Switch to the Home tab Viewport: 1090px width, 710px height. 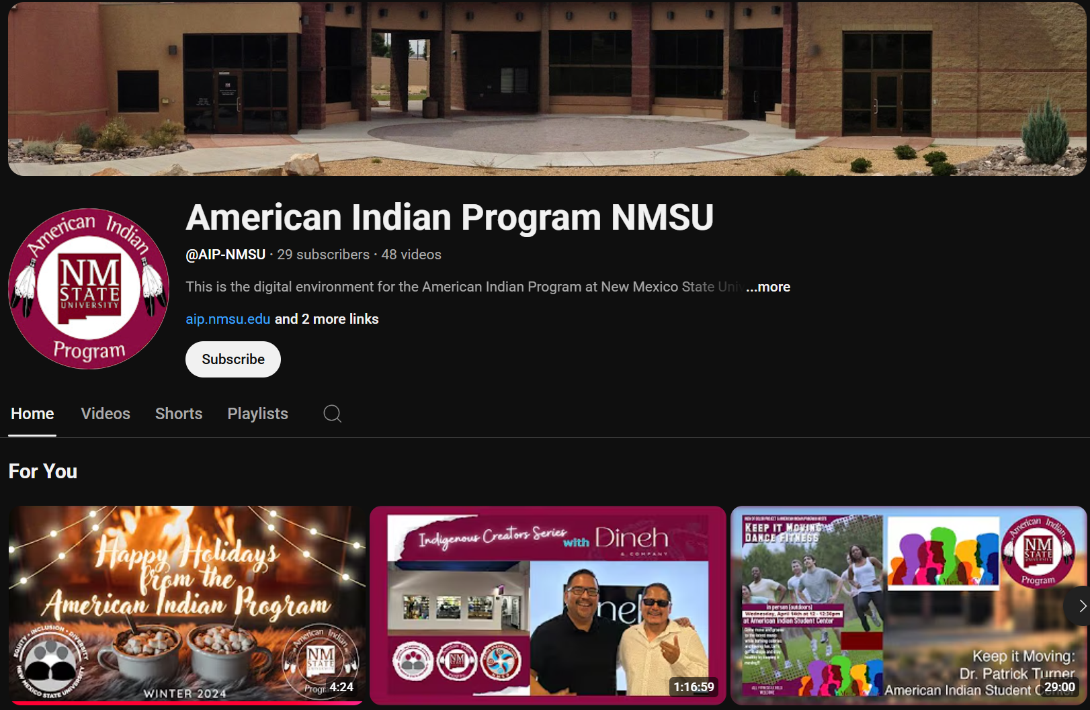(32, 414)
